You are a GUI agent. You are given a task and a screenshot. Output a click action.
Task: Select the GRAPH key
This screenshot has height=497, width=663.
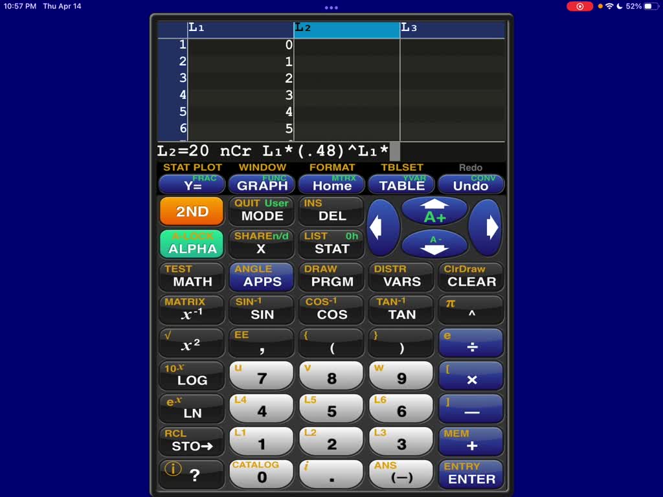261,186
